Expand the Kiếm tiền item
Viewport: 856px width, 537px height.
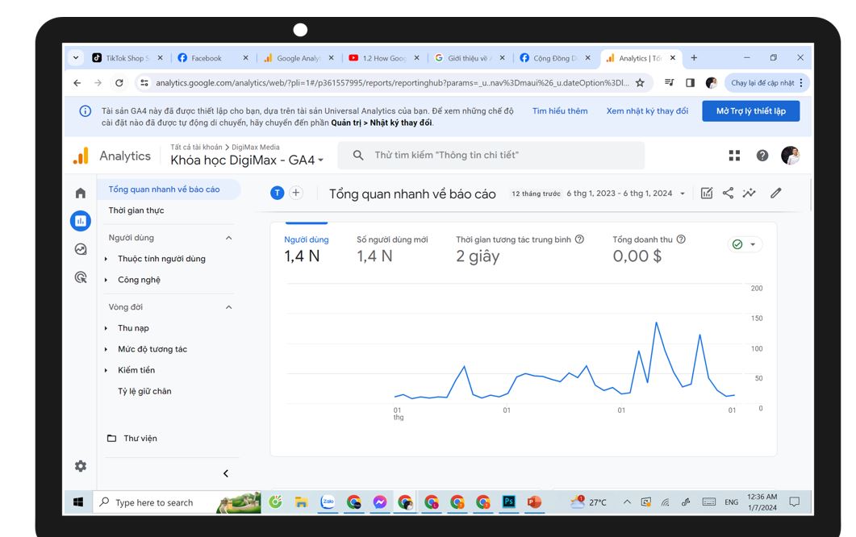[x=106, y=370]
